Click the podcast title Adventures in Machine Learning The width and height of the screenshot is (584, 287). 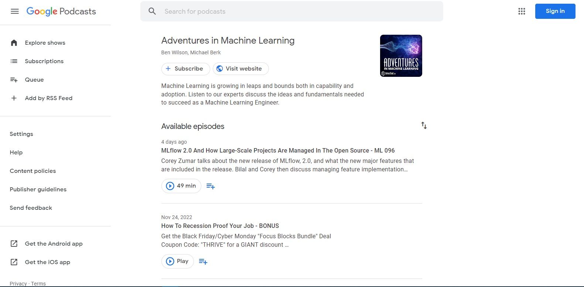click(228, 41)
